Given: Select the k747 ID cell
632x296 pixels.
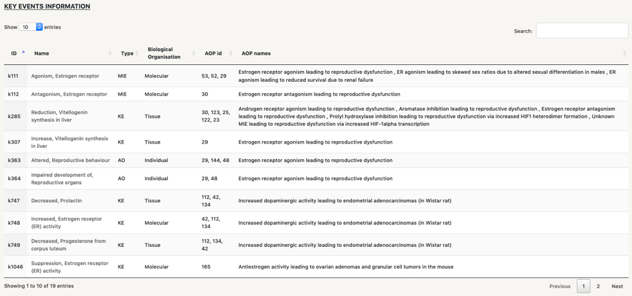Looking at the screenshot, I should coord(16,200).
